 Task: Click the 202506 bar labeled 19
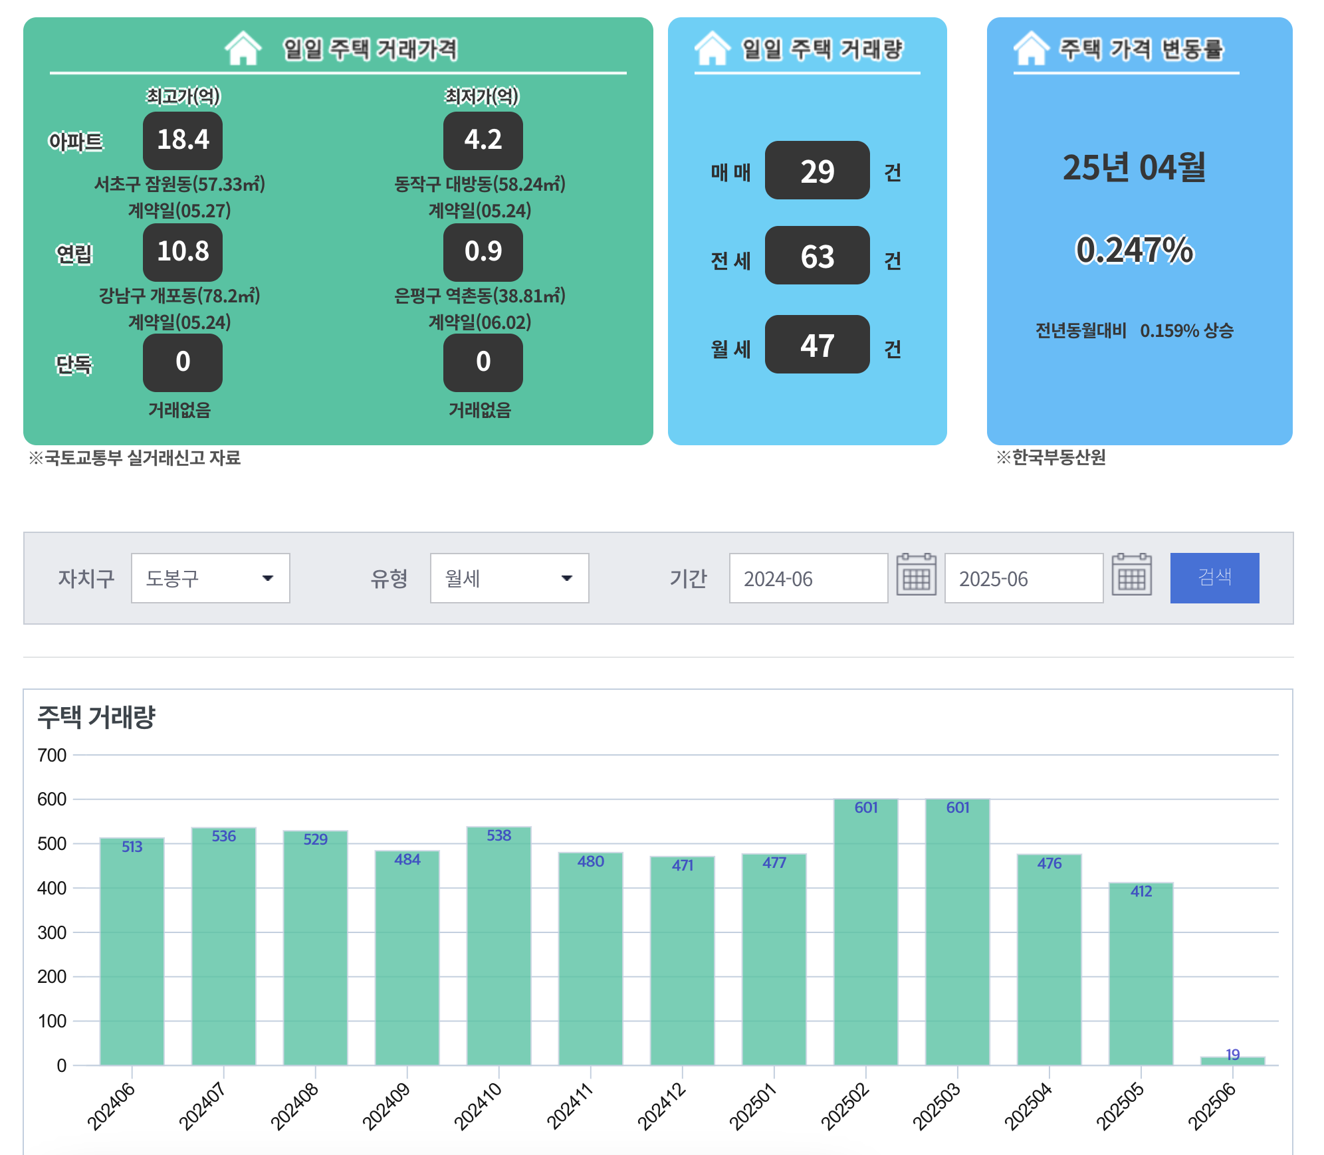pos(1232,1061)
